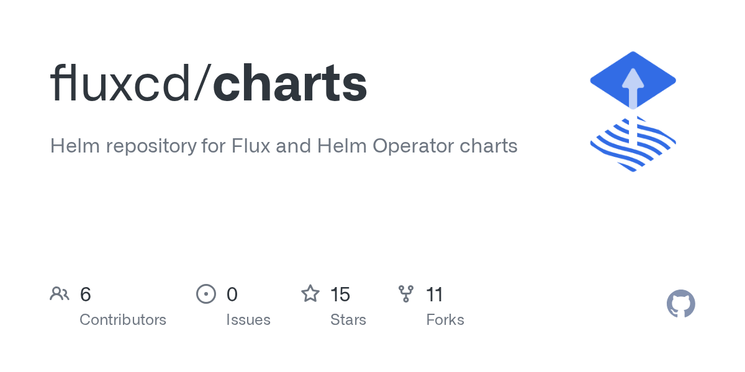Open the fluxcd organization name
Screen dimensions: 745x372
120,84
